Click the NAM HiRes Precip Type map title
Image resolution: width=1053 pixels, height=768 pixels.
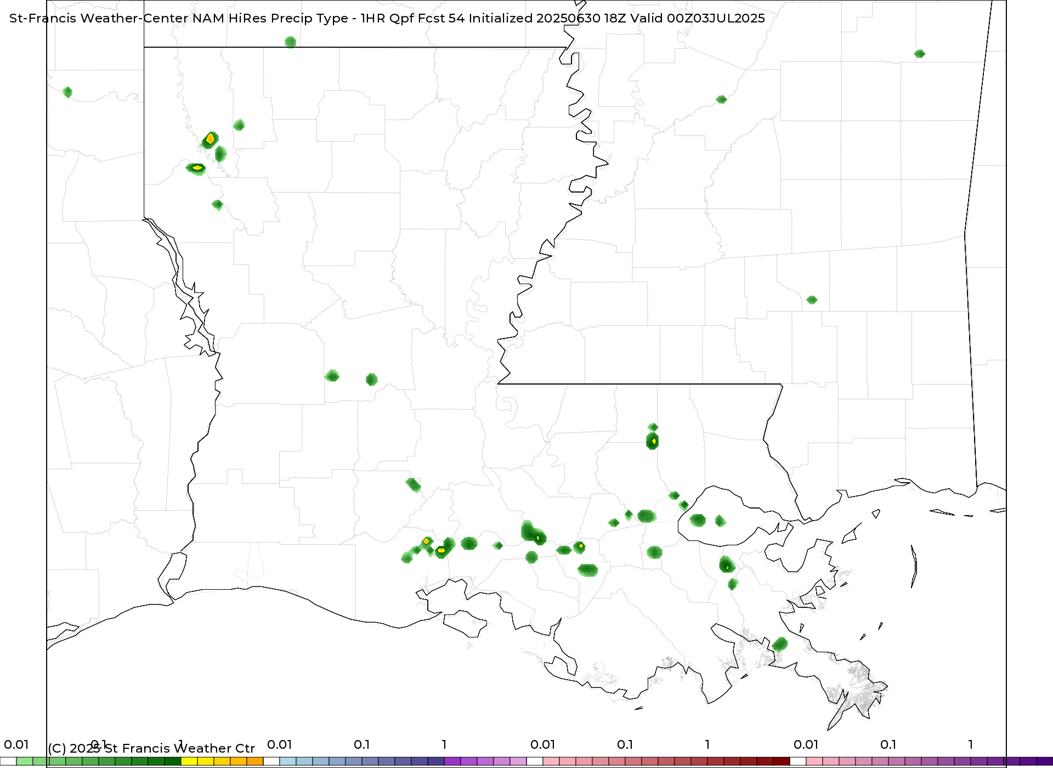pyautogui.click(x=387, y=18)
